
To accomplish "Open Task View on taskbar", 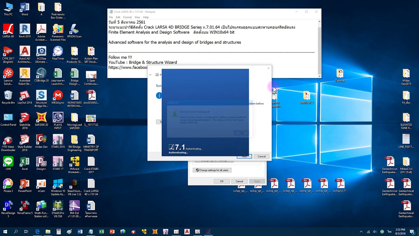I will point(26,231).
